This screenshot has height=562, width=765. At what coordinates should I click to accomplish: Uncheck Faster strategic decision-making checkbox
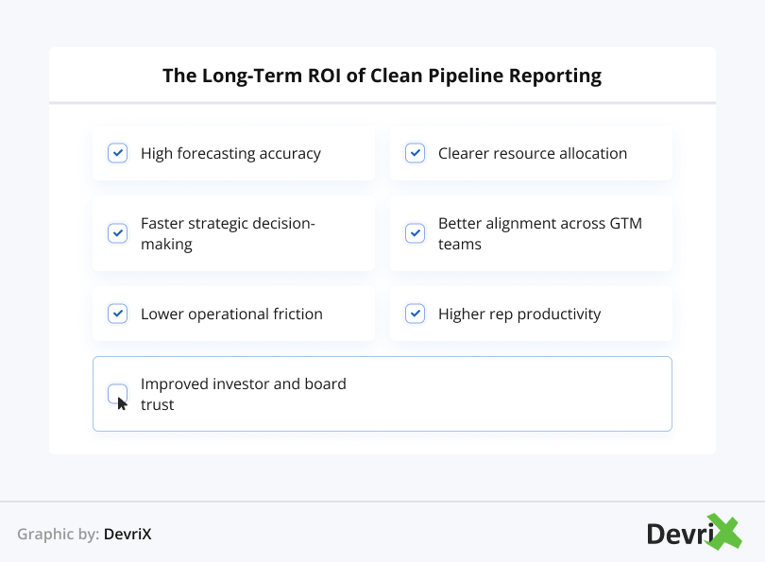coord(117,233)
